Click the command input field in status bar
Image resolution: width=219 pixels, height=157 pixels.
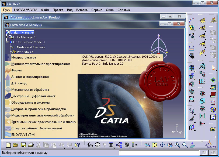coord(159,153)
